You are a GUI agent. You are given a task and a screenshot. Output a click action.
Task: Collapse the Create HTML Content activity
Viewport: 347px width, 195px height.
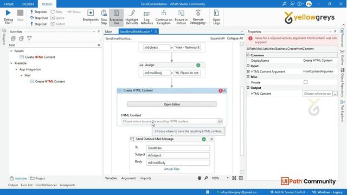click(x=224, y=90)
